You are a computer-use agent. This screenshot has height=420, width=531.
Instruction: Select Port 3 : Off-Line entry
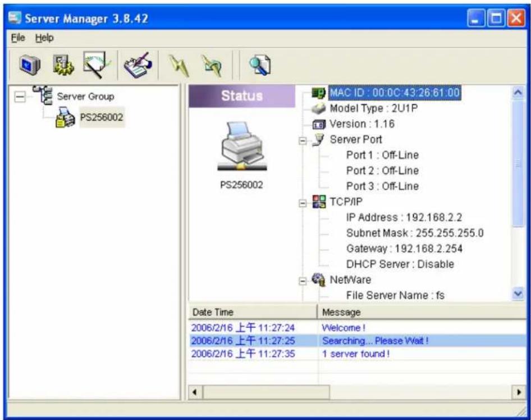[x=382, y=186]
